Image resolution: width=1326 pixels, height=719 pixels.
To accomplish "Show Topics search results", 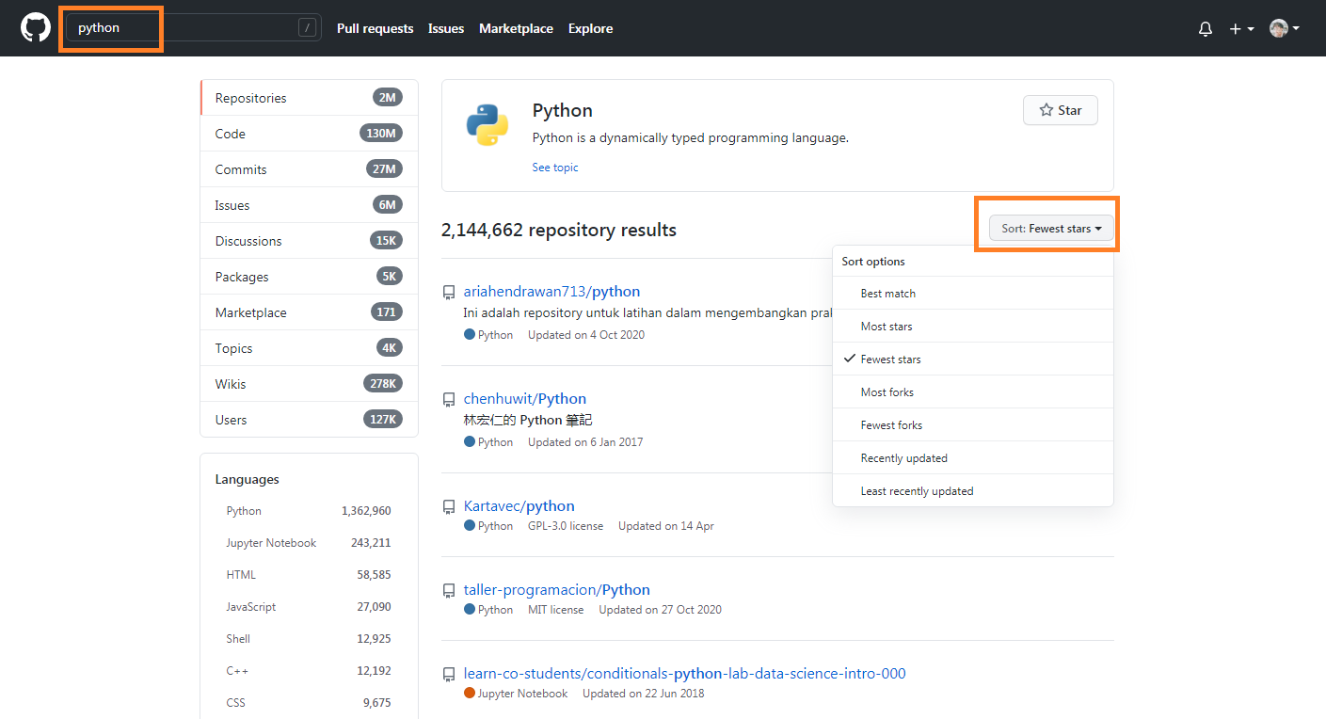I will point(309,348).
